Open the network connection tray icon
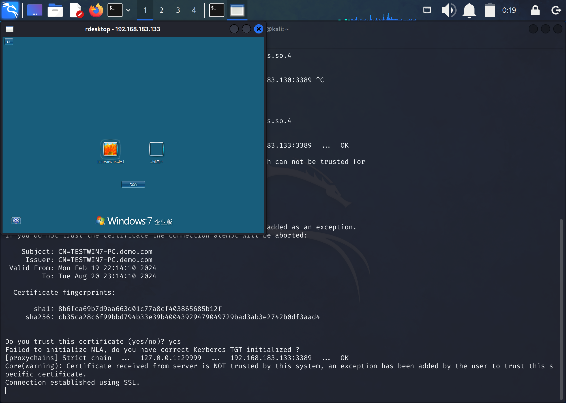The image size is (566, 403). pos(427,10)
